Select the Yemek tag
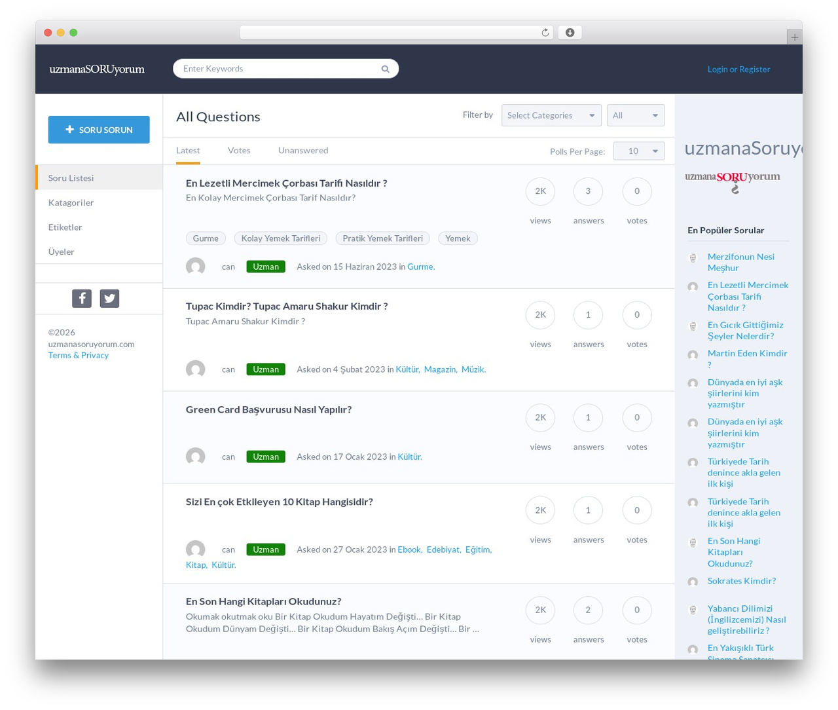This screenshot has height=710, width=838. pyautogui.click(x=458, y=238)
